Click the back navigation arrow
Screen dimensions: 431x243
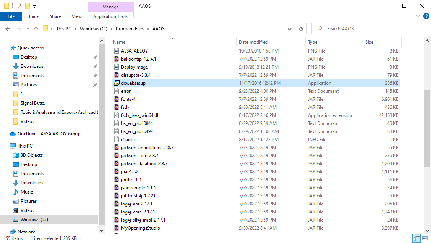[x=8, y=28]
